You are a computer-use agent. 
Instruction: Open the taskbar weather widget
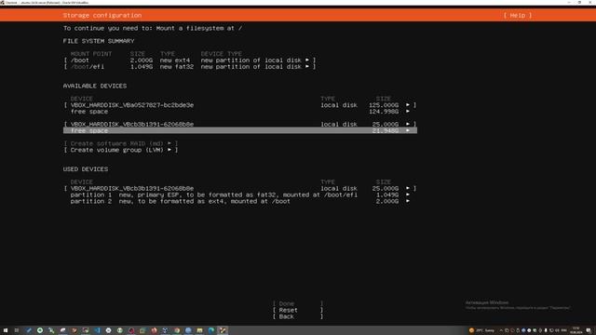[x=482, y=330]
